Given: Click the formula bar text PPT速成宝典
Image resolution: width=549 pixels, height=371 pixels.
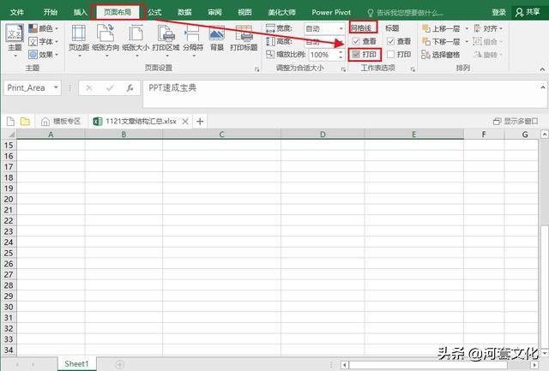Looking at the screenshot, I should (x=172, y=87).
